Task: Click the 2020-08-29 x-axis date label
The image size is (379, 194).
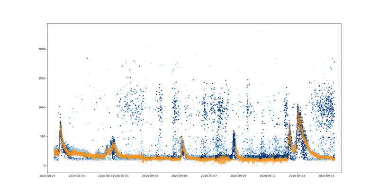Action: (77, 176)
